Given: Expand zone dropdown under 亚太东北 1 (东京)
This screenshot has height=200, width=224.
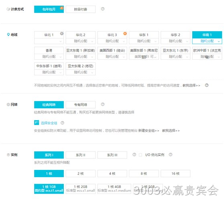Looking at the screenshot, I should [x=175, y=57].
